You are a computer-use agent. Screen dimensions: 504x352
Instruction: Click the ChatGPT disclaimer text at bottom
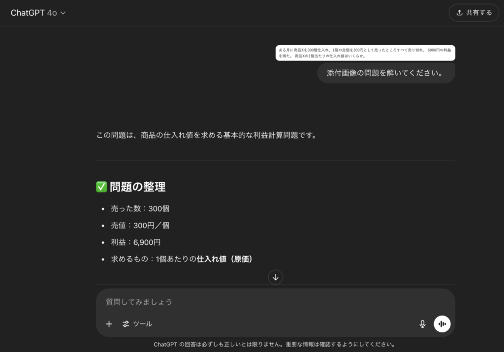pyautogui.click(x=274, y=344)
